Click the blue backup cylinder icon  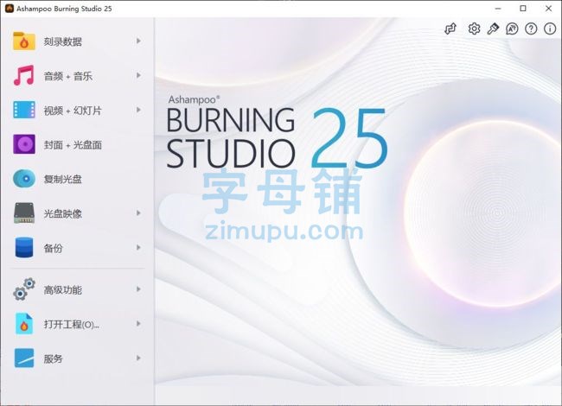[24, 247]
